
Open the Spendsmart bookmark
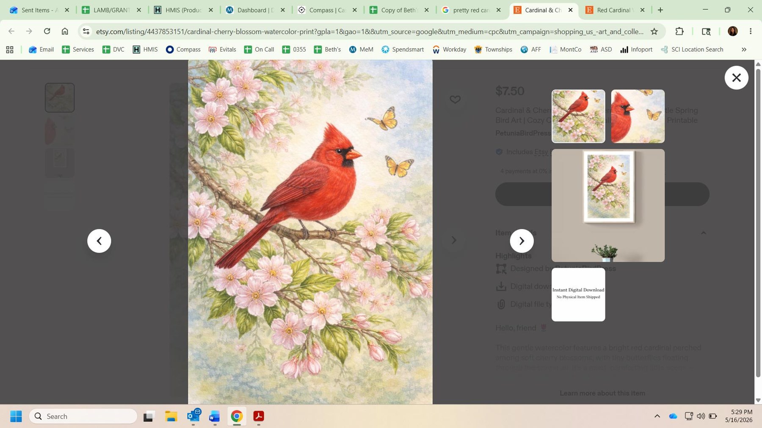click(403, 49)
